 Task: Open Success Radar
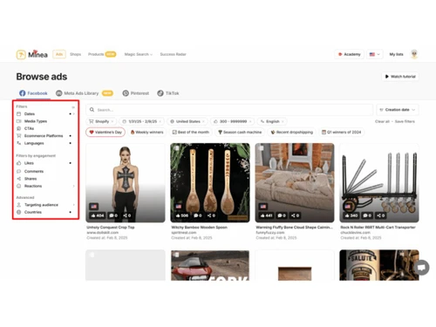(x=173, y=54)
